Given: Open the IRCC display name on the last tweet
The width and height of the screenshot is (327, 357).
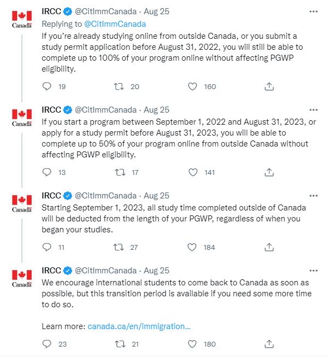Looking at the screenshot, I should pos(51,271).
